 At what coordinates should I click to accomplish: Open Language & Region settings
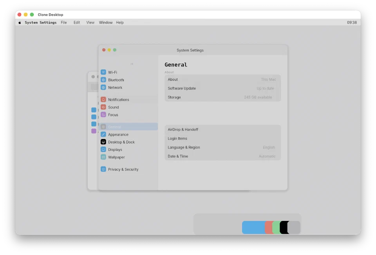click(222, 147)
